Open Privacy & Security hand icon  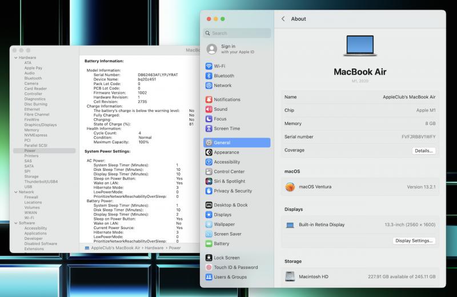(209, 191)
